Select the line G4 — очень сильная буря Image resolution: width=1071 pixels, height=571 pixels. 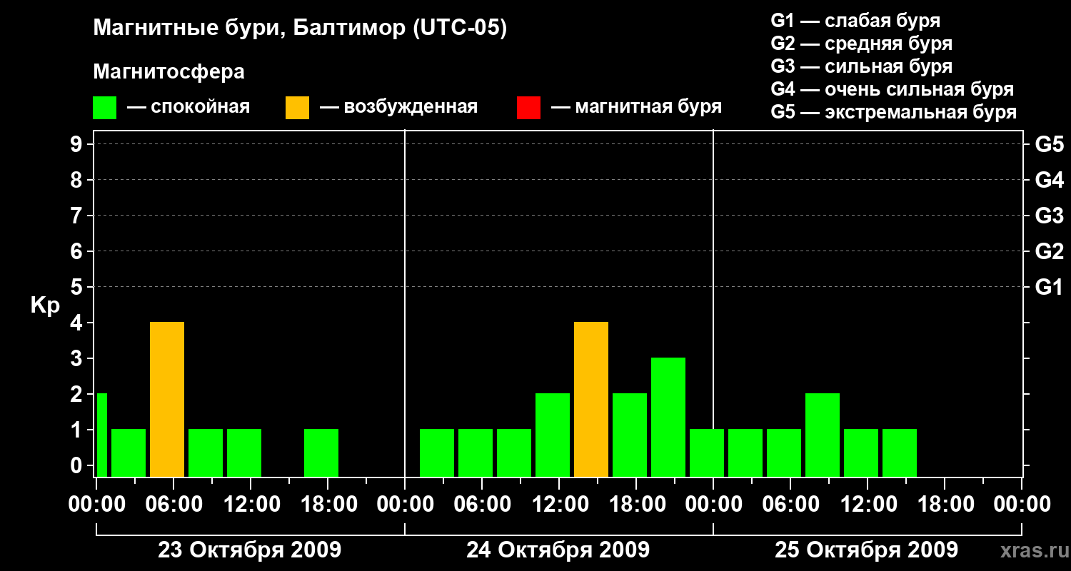click(x=892, y=89)
